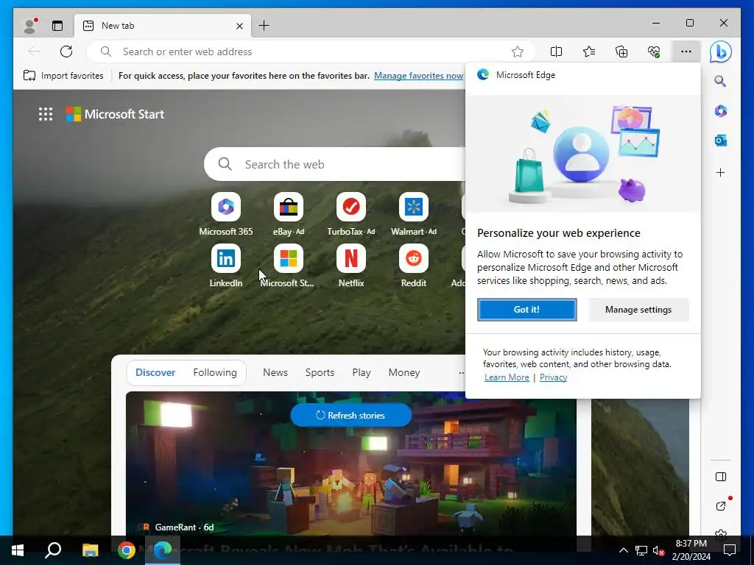Open the Learn More link
Image resolution: width=754 pixels, height=565 pixels.
(x=507, y=377)
